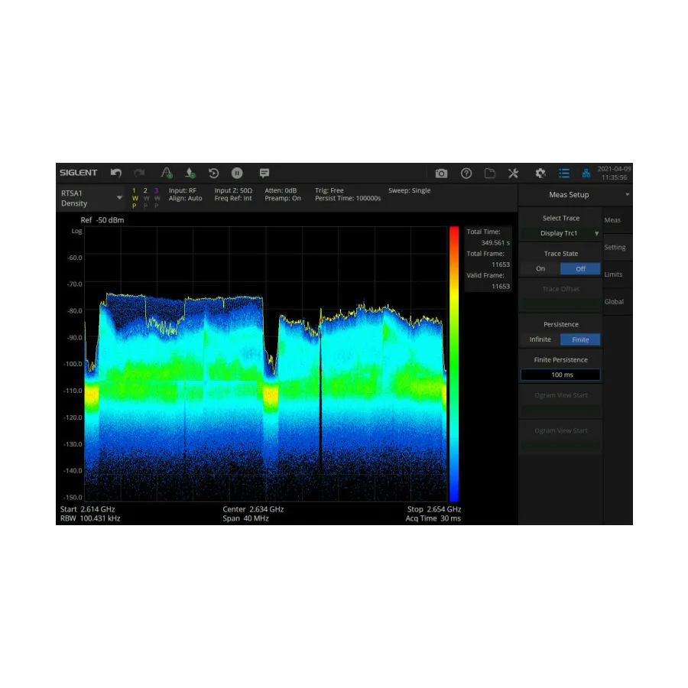688x688 pixels.
Task: Open the Help question mark icon
Action: 466,174
